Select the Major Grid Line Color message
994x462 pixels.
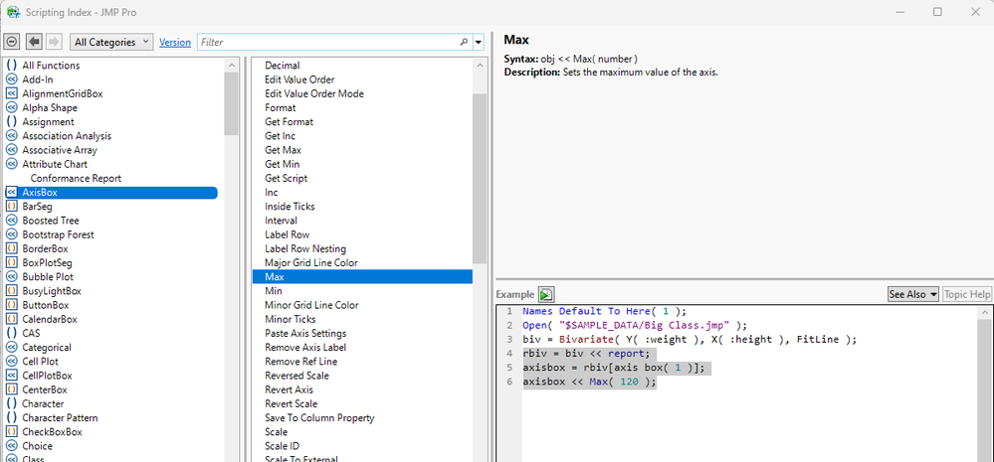(x=311, y=262)
